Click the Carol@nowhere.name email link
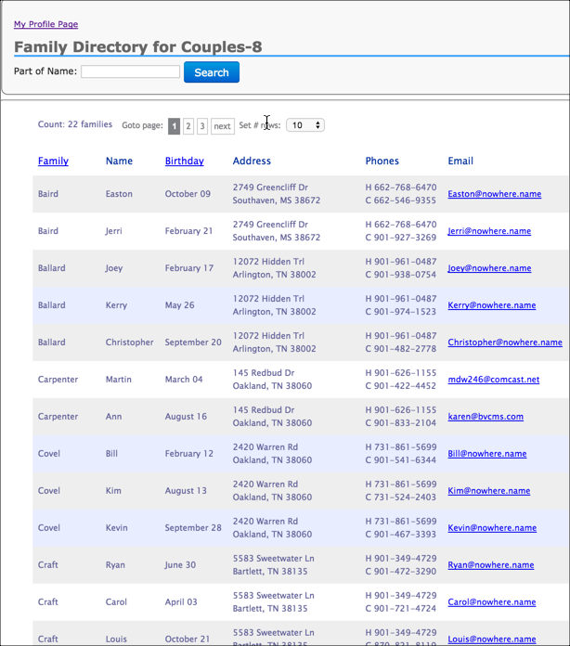This screenshot has width=570, height=646. 492,601
